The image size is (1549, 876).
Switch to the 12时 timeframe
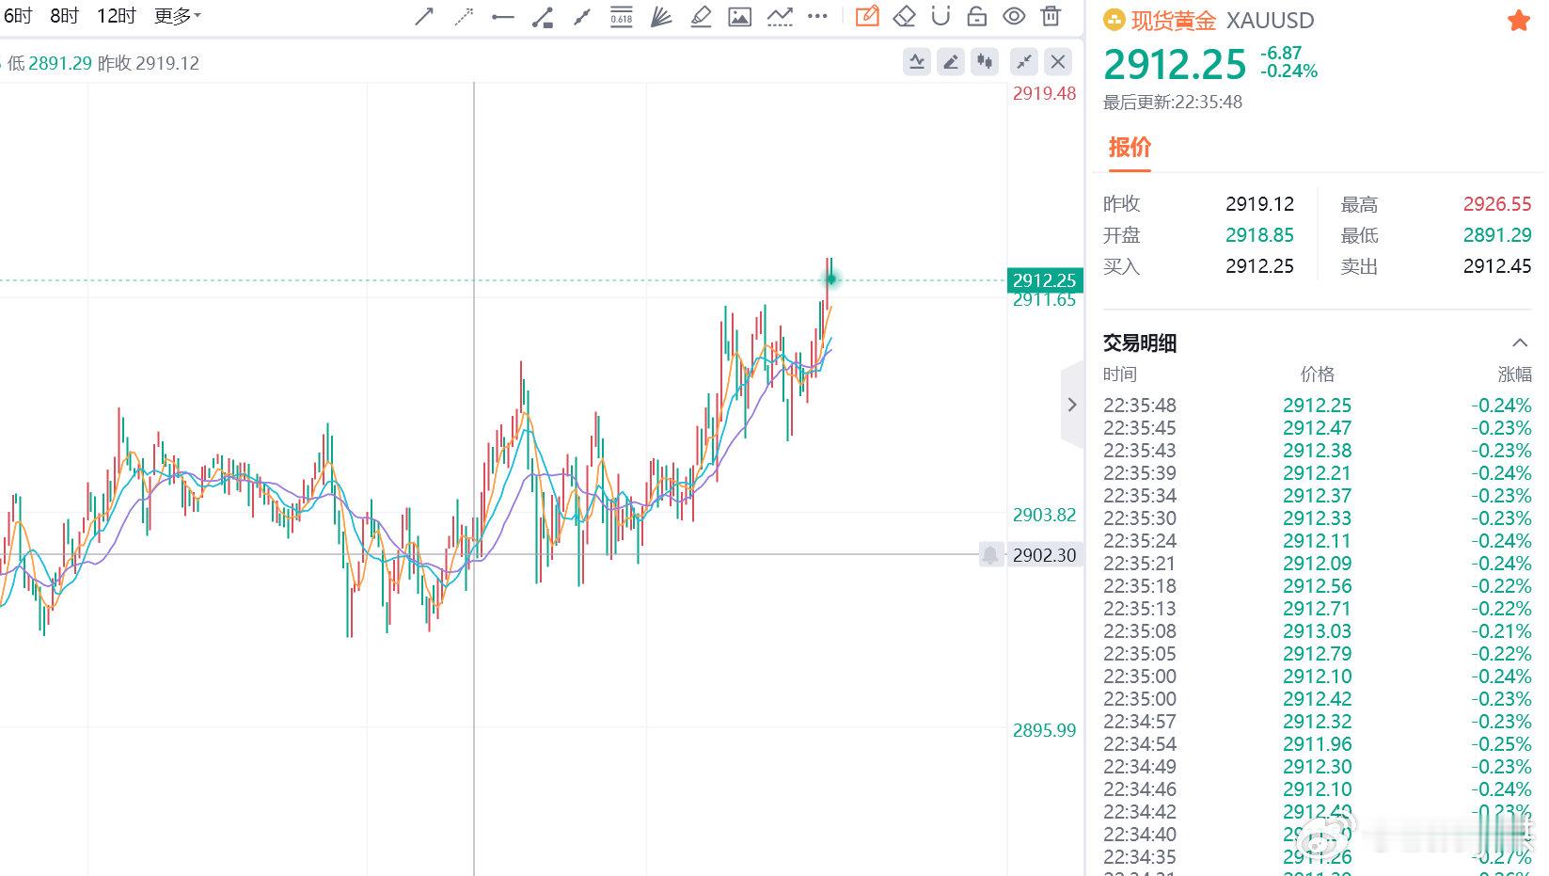coord(117,16)
